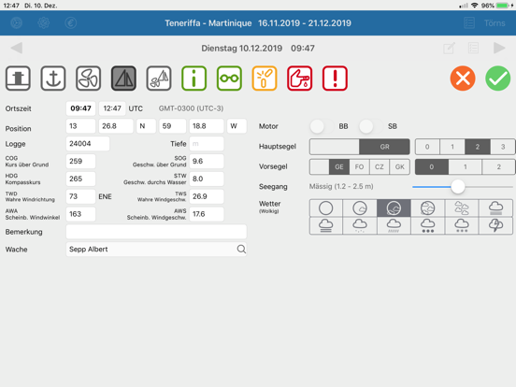Edit the Logge 24004 field

click(88, 144)
